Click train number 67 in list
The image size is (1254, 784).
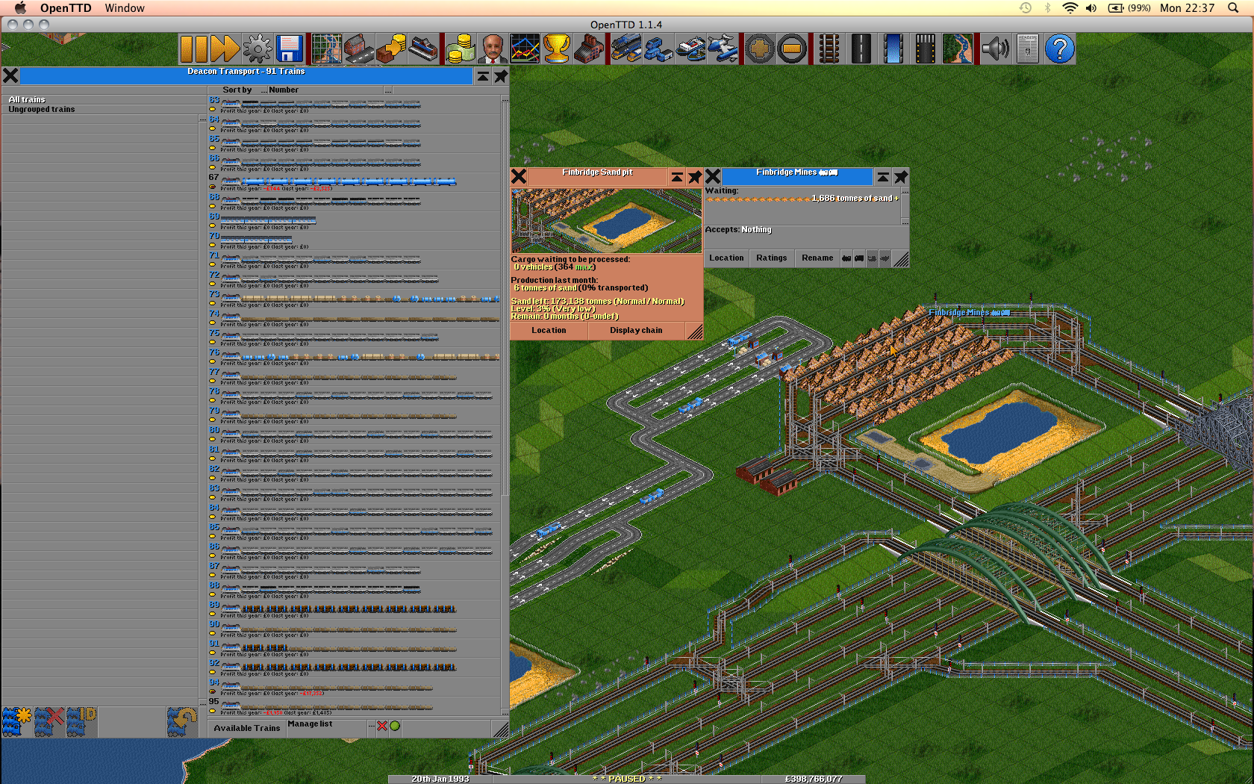click(x=355, y=183)
